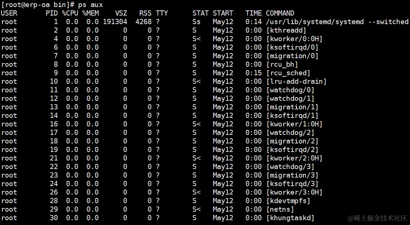This screenshot has width=410, height=225.
Task: Click the [watchdog/3] process name
Action: click(x=290, y=167)
